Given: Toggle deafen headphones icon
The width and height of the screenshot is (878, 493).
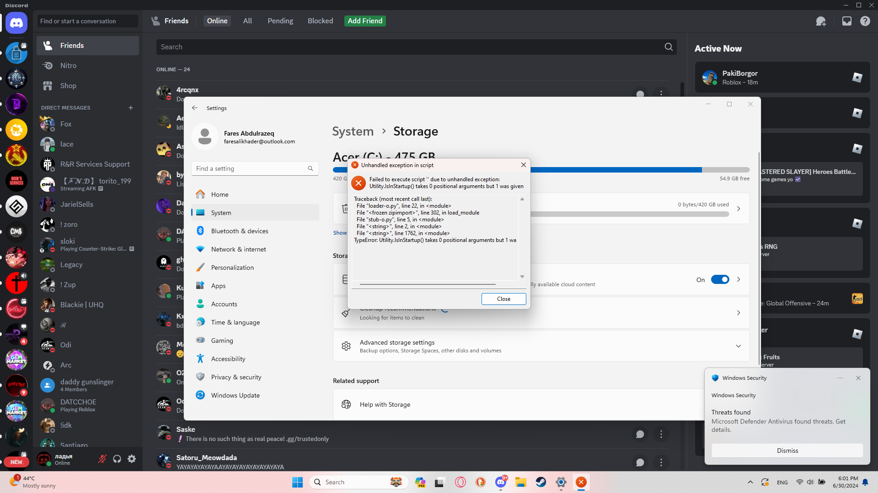Looking at the screenshot, I should pos(117,459).
